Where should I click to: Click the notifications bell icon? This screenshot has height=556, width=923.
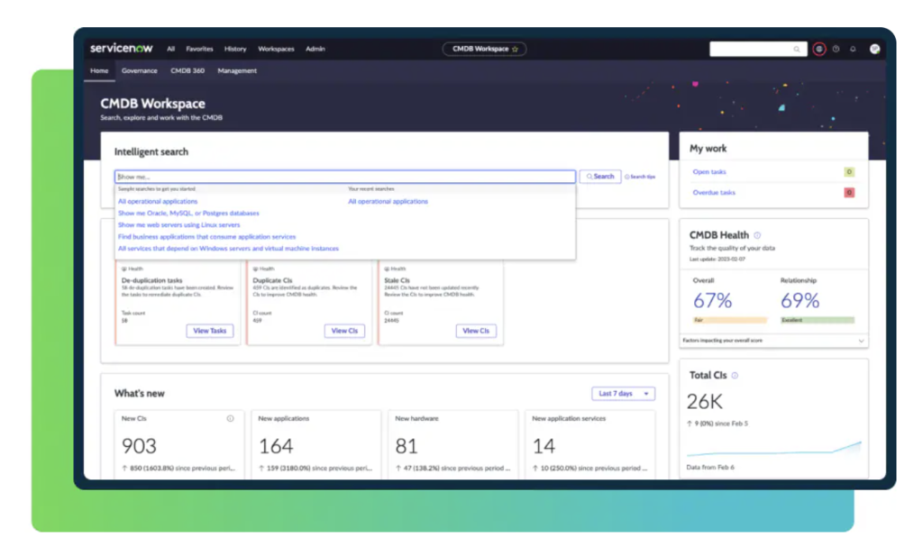pyautogui.click(x=853, y=49)
